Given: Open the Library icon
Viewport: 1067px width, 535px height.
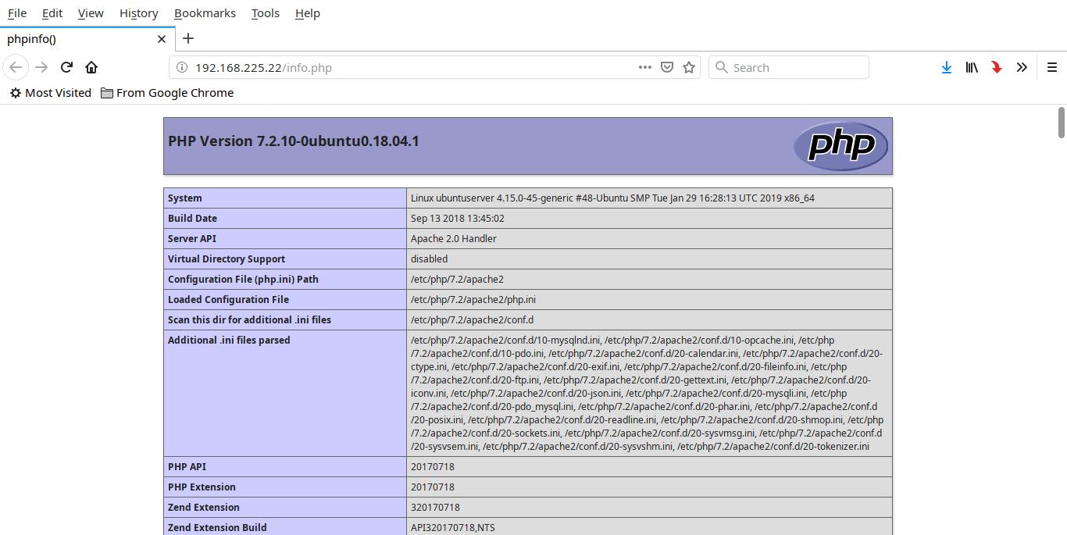Looking at the screenshot, I should (x=971, y=67).
